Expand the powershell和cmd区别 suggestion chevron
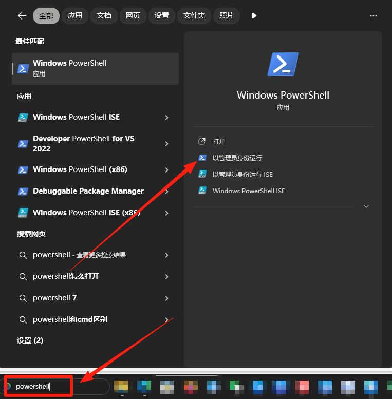392x399 pixels. pyautogui.click(x=167, y=320)
